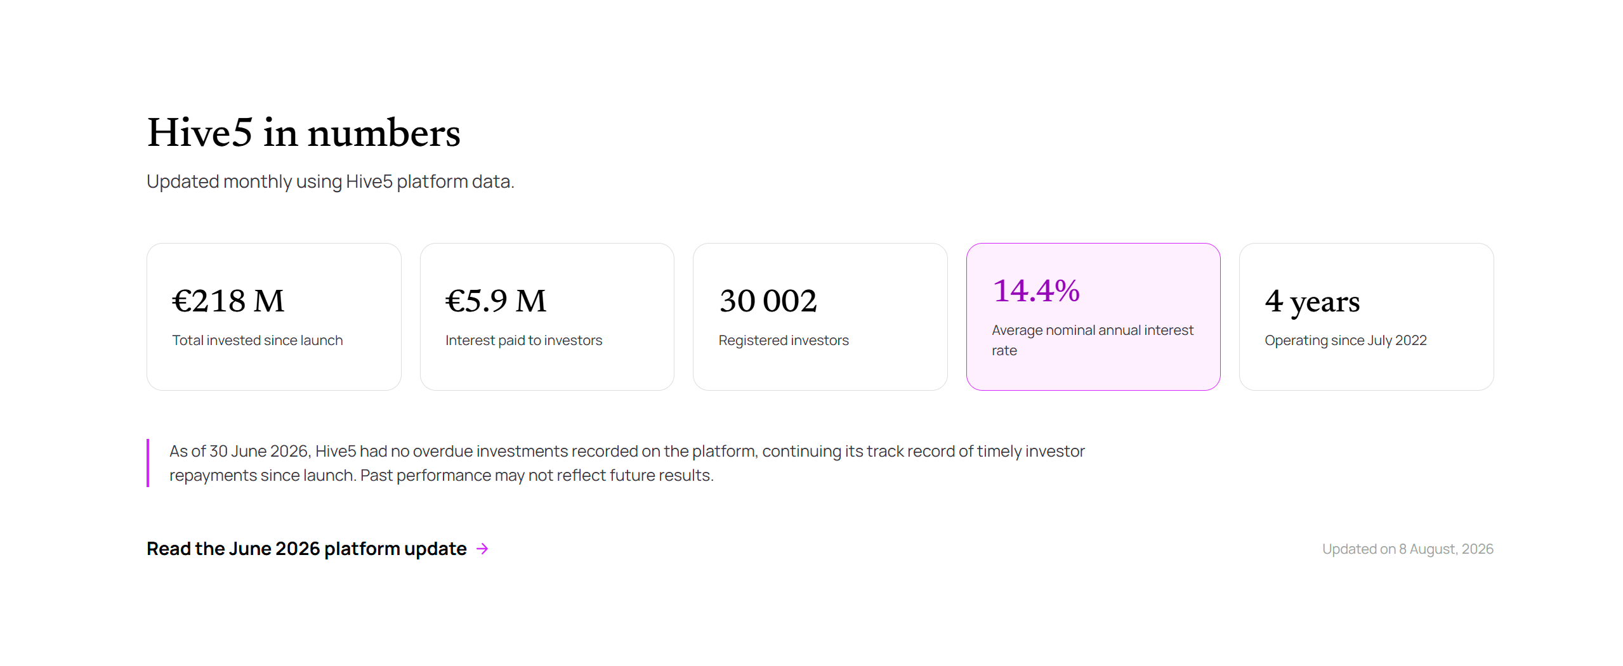
Task: Click the 'Total invested since launch' label
Action: click(x=258, y=341)
